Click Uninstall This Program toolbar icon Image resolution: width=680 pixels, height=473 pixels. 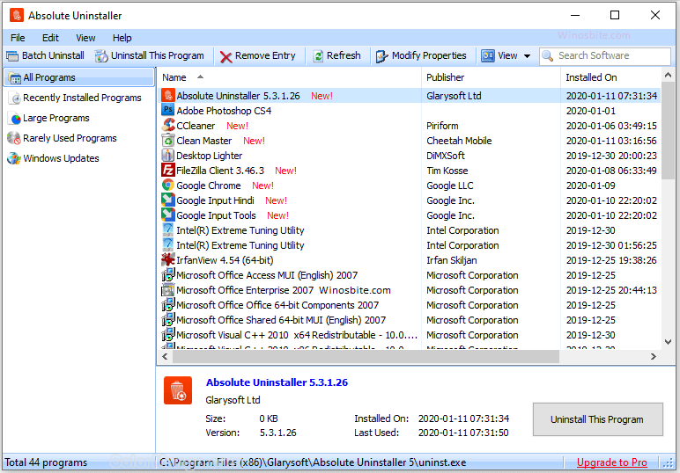102,55
